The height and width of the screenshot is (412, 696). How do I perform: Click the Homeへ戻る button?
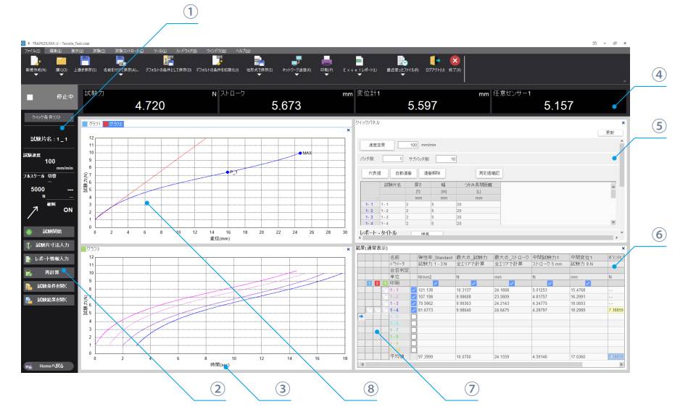click(x=48, y=366)
